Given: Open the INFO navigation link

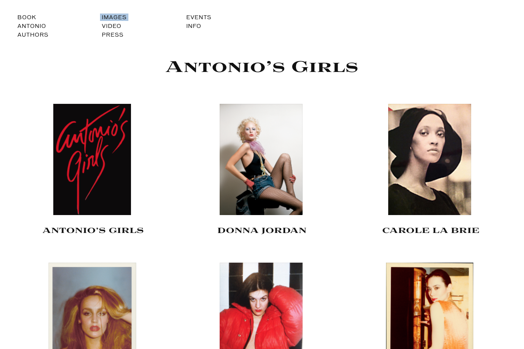Looking at the screenshot, I should 193,26.
